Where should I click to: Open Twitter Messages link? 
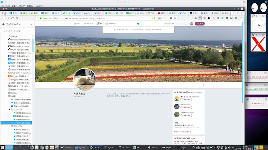tap(111, 24)
